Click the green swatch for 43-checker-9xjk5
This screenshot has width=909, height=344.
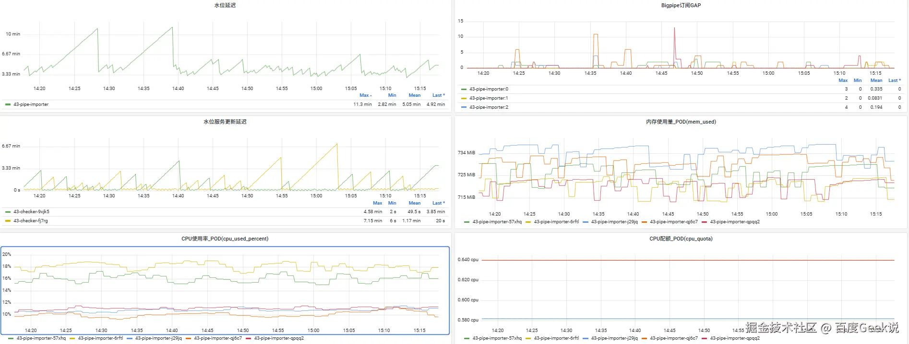click(x=8, y=212)
